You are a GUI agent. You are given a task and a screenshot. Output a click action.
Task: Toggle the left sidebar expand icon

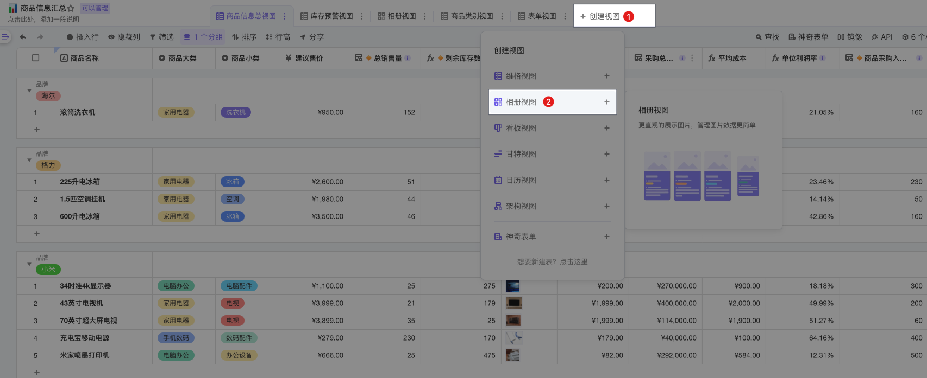5,37
